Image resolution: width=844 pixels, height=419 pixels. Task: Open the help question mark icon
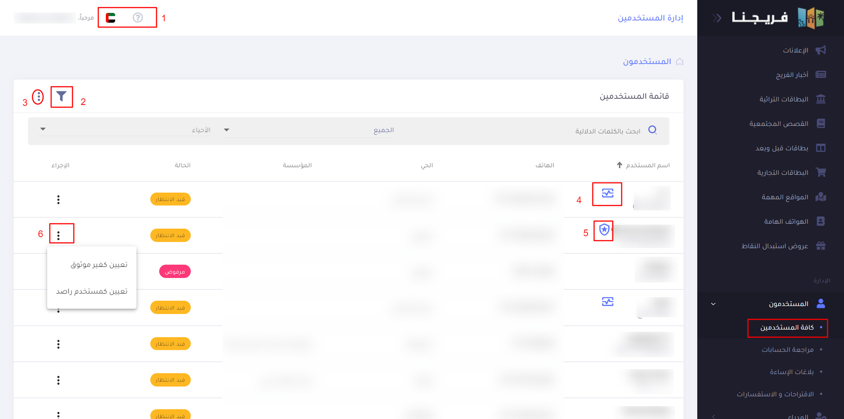pyautogui.click(x=138, y=18)
